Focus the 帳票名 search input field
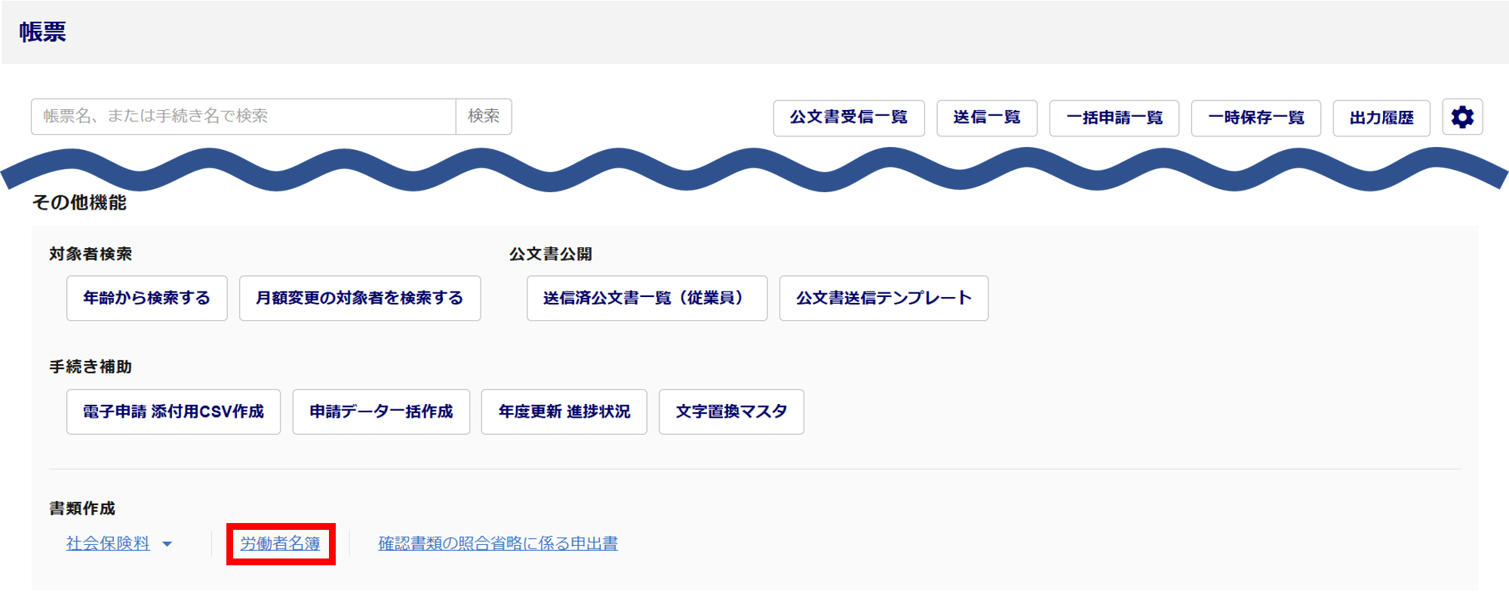Screen dimensions: 1509x612 (x=243, y=117)
